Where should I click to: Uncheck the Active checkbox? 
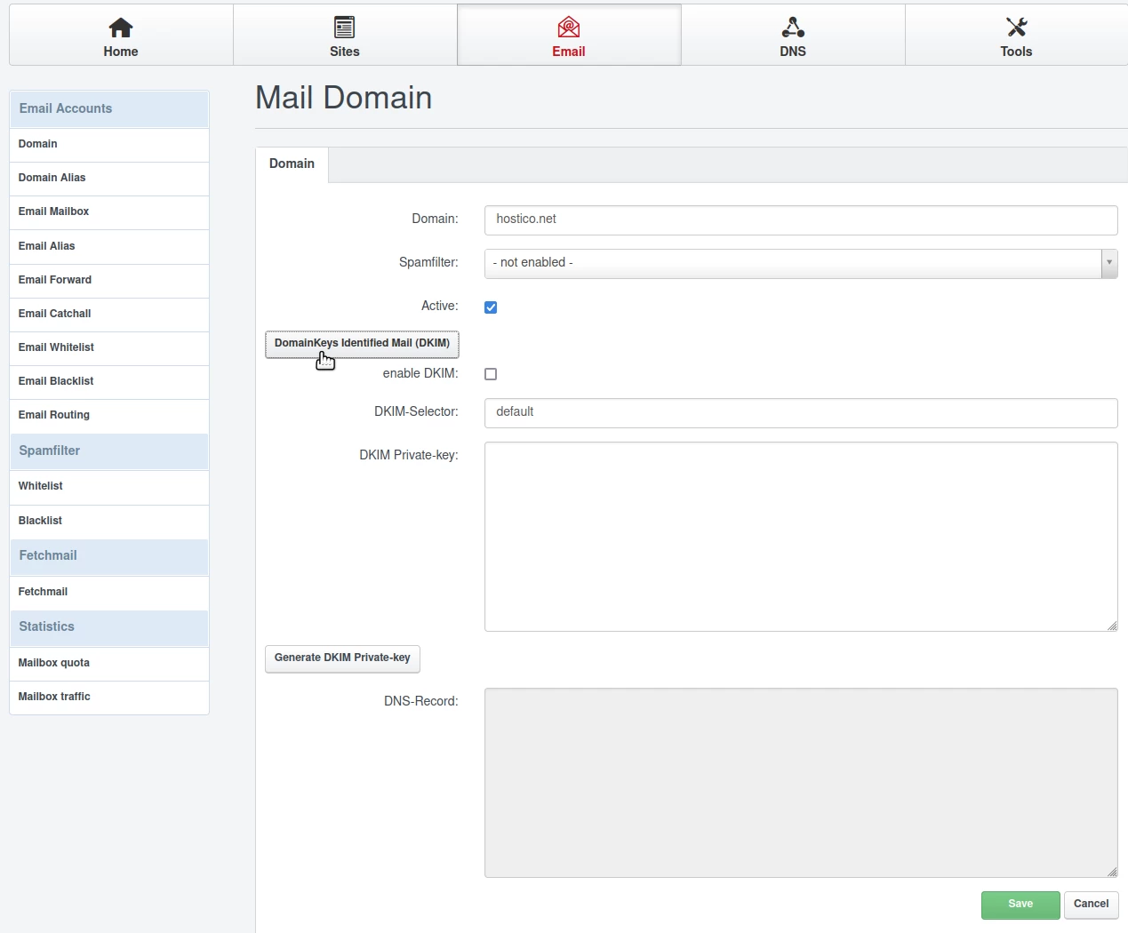491,307
